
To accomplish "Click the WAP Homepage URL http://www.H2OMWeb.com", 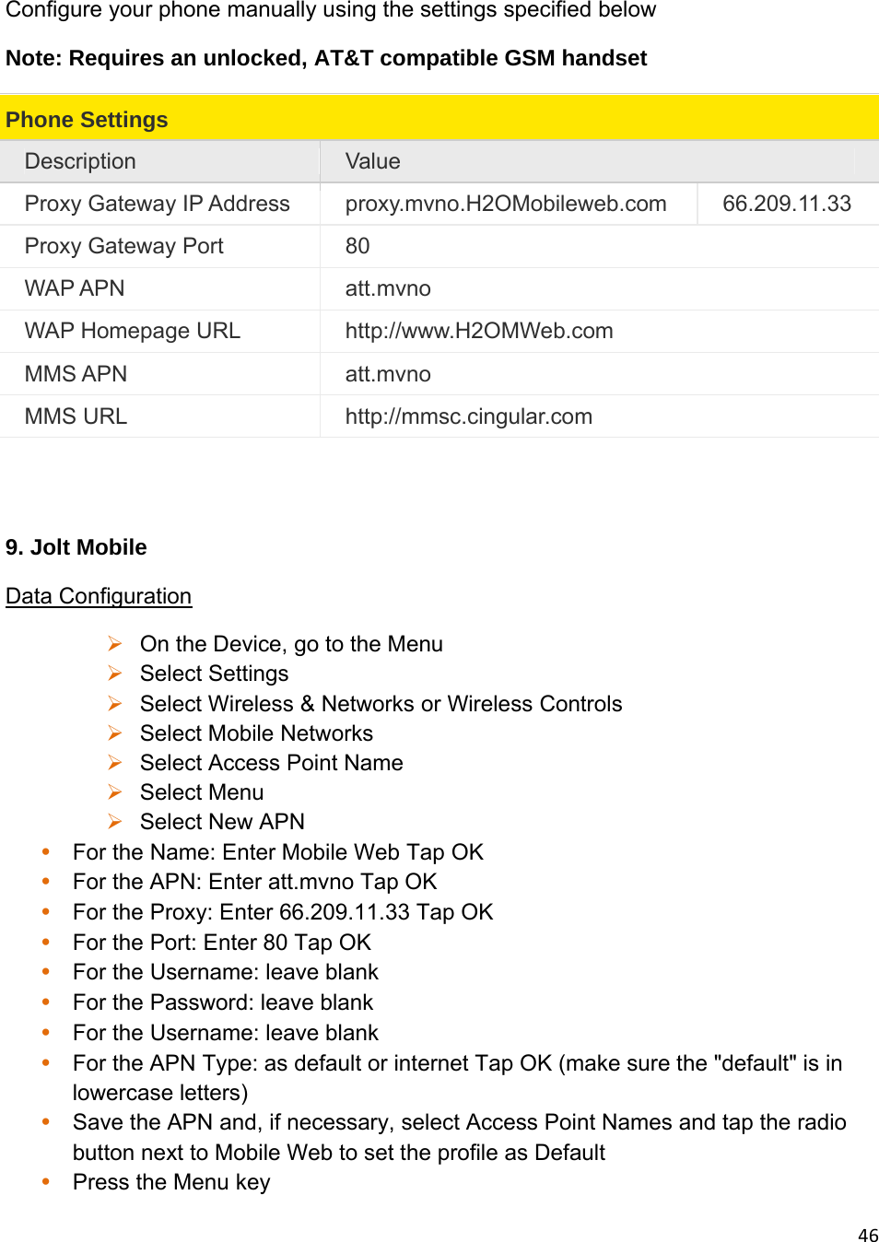I will [x=479, y=331].
